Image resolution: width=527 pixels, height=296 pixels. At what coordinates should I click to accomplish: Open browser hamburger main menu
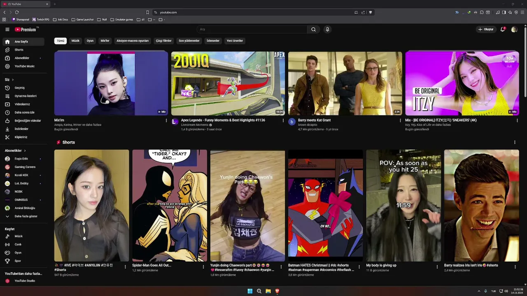[523, 12]
